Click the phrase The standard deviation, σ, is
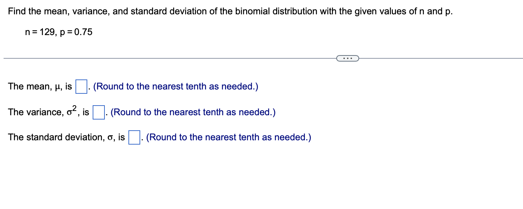523x209 pixels. point(65,137)
